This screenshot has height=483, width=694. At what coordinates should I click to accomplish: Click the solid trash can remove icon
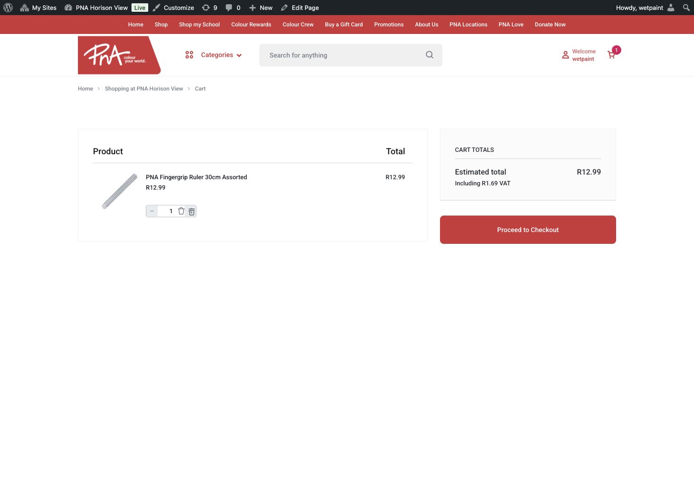point(192,212)
